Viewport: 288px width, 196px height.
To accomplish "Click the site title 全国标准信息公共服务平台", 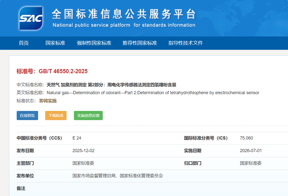I will 124,14.
